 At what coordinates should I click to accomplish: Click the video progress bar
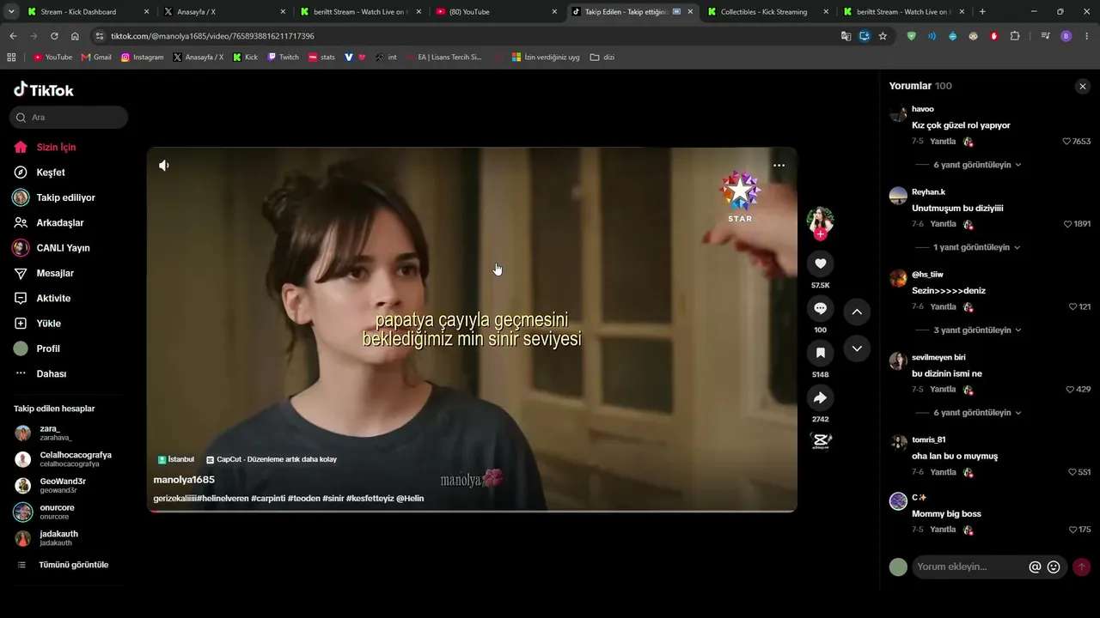(472, 512)
